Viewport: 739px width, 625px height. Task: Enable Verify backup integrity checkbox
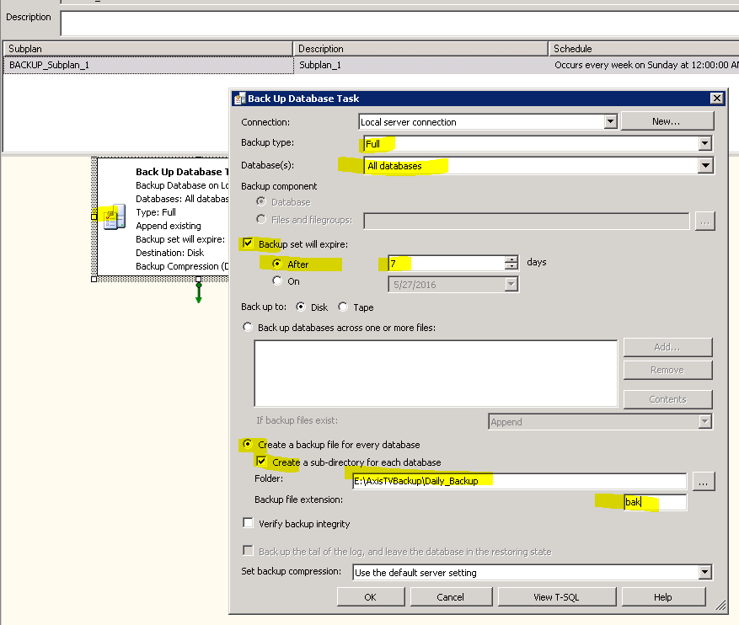point(248,523)
